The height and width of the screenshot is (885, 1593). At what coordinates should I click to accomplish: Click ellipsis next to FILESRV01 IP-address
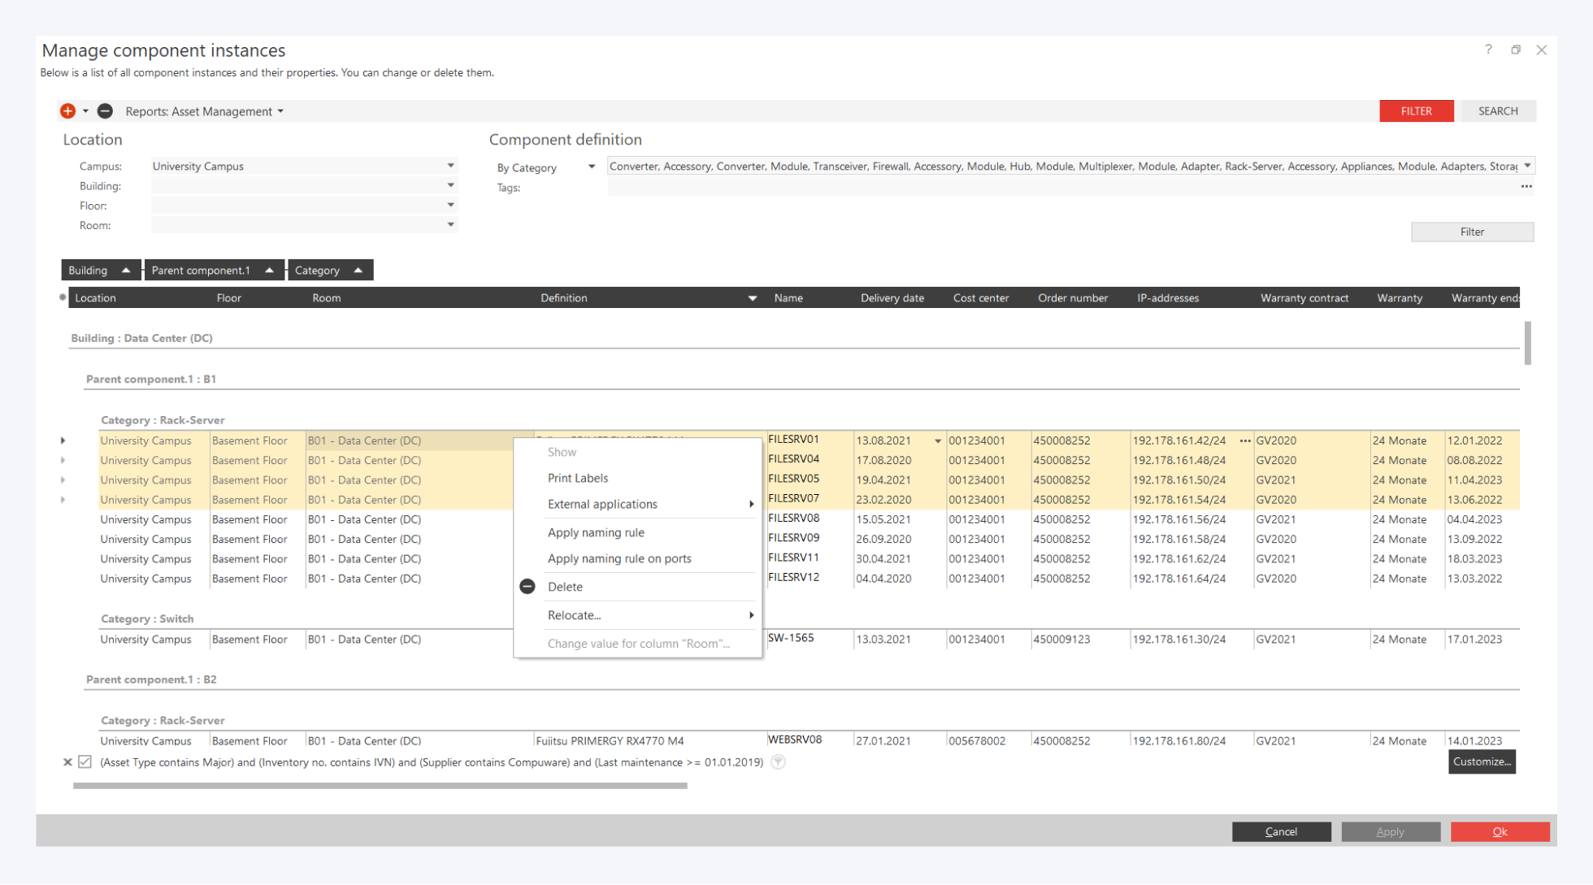(x=1245, y=440)
